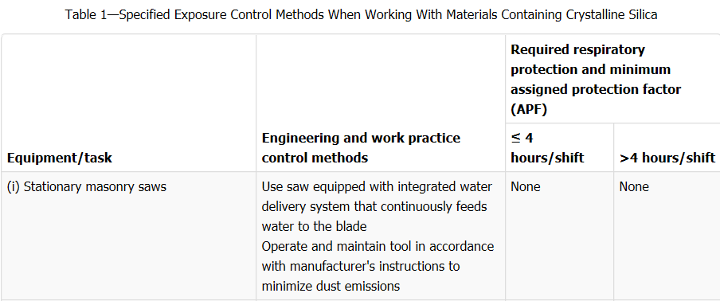Click the 'with manufacturer's instructions to' line
Screen dimensions: 720x301
point(361,266)
